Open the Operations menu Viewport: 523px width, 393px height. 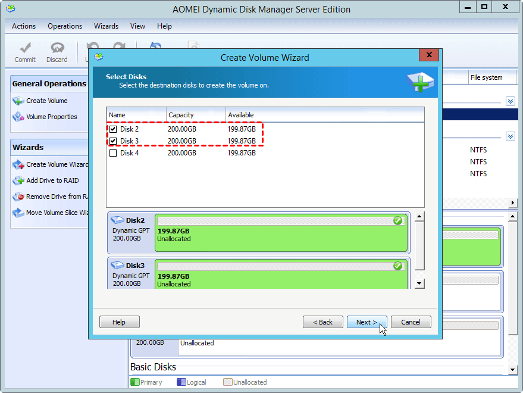point(65,26)
